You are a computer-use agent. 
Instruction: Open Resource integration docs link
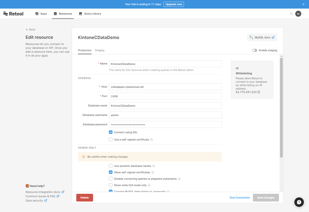pos(45,192)
